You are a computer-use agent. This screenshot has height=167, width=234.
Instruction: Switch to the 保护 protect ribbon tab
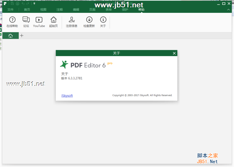(x=125, y=10)
